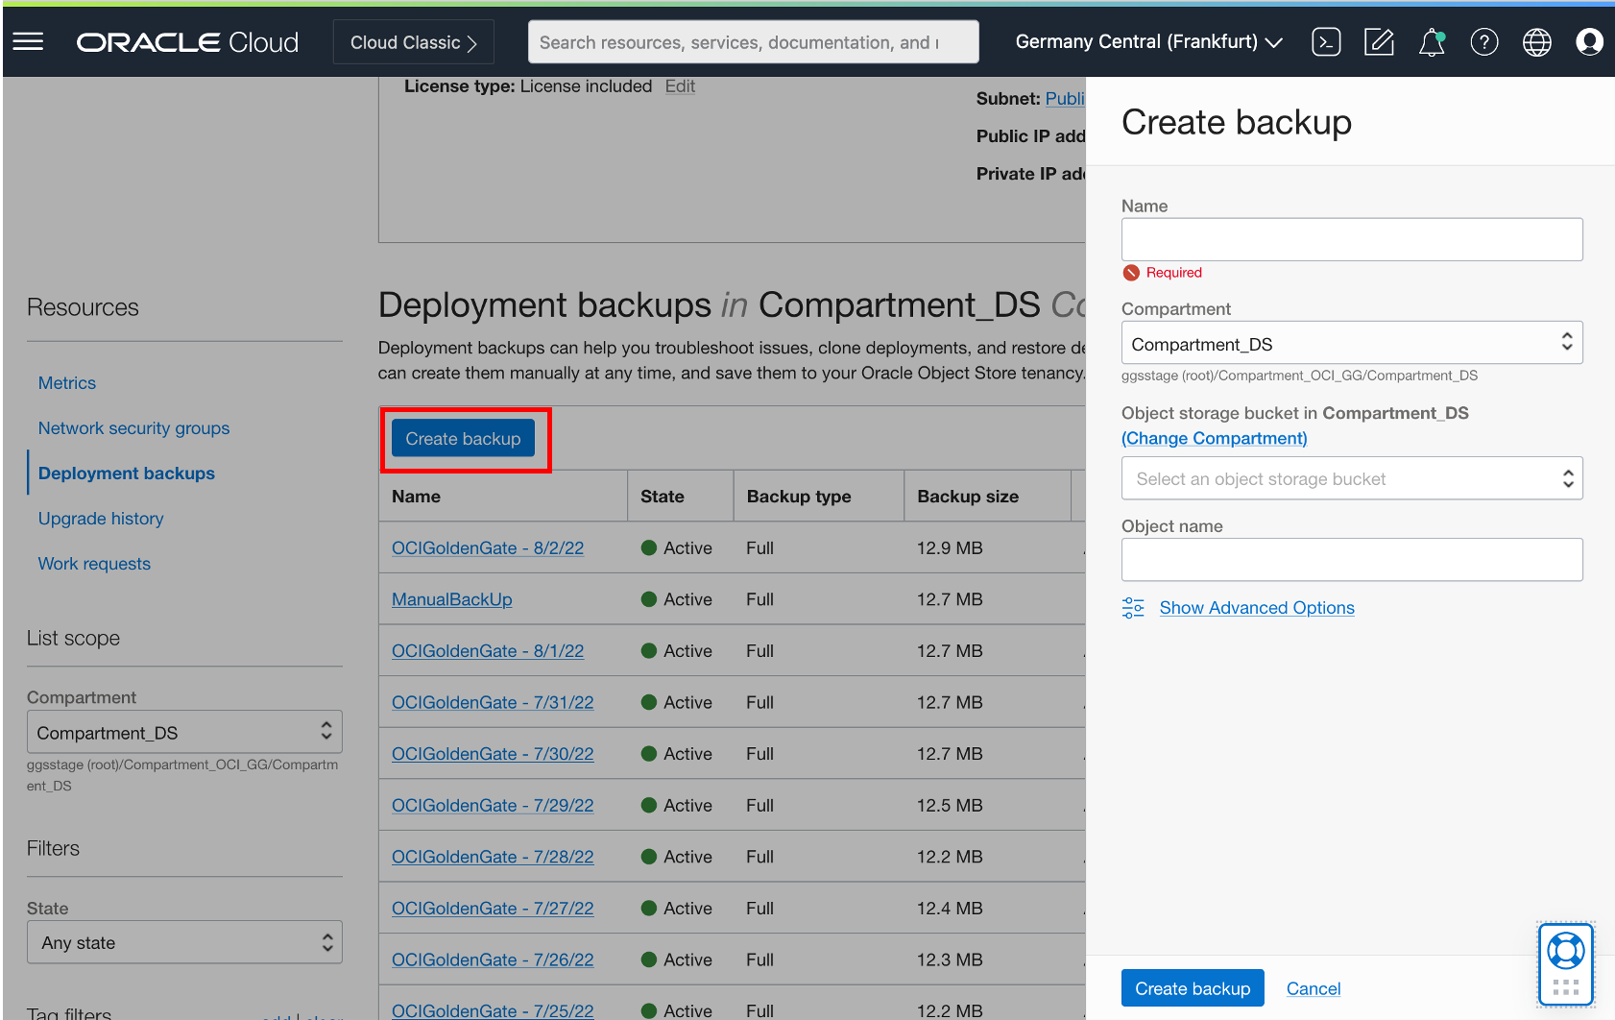Viewport: 1615px width, 1020px height.
Task: Open the Germany Central (Frankfurt) region menu
Action: tap(1148, 41)
